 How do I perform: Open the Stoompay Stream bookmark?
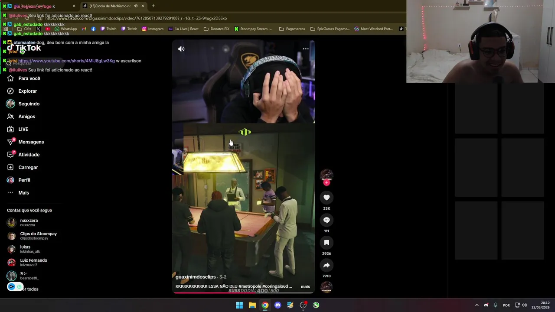coord(253,29)
